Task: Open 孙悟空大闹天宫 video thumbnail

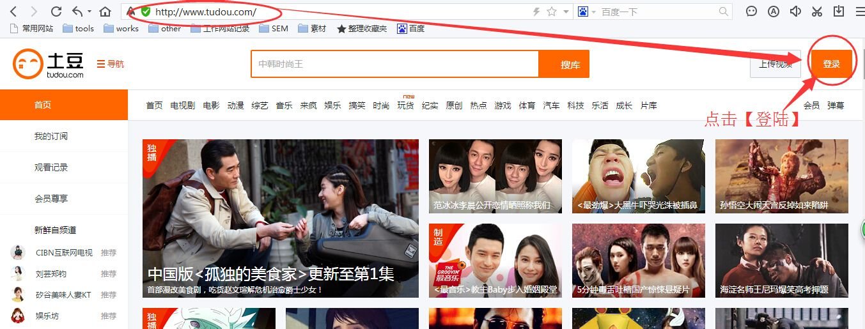Action: (x=782, y=176)
